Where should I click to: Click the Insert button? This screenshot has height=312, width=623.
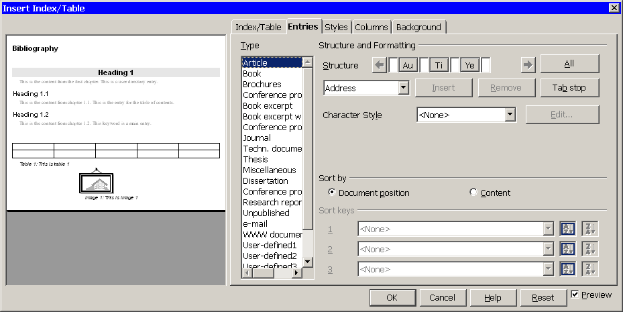point(443,88)
